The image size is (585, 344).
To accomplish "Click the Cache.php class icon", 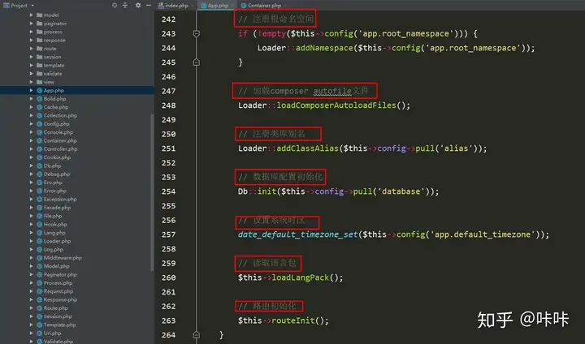I will pyautogui.click(x=40, y=107).
